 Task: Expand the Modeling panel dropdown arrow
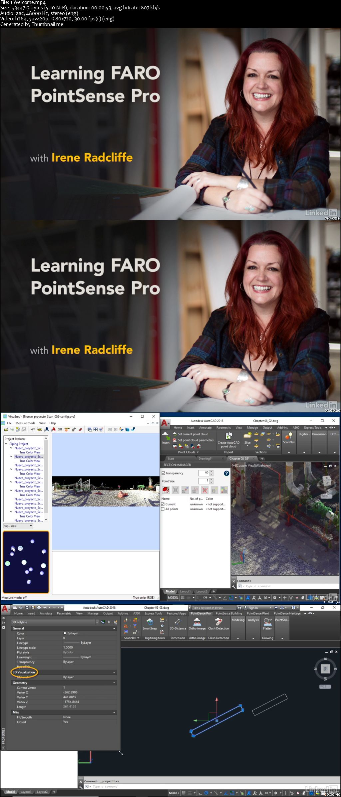tap(238, 638)
